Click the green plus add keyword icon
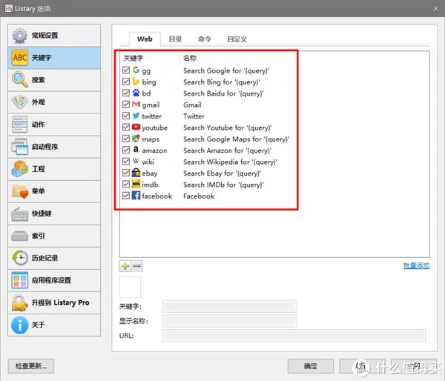The height and width of the screenshot is (381, 445). [125, 266]
